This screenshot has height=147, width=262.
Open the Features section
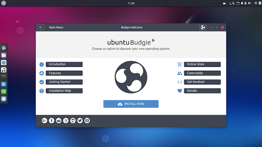[64, 73]
